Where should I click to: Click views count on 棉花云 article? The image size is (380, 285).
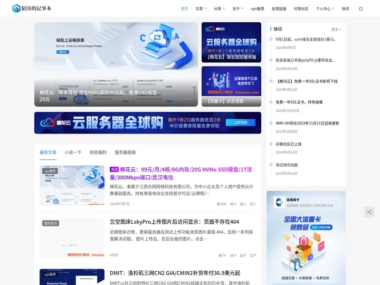pos(221,204)
